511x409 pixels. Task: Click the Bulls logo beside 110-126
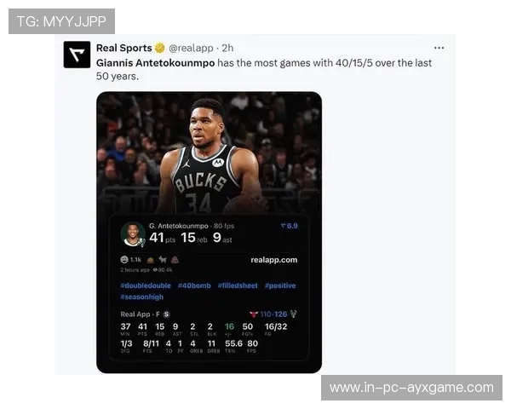pos(254,314)
